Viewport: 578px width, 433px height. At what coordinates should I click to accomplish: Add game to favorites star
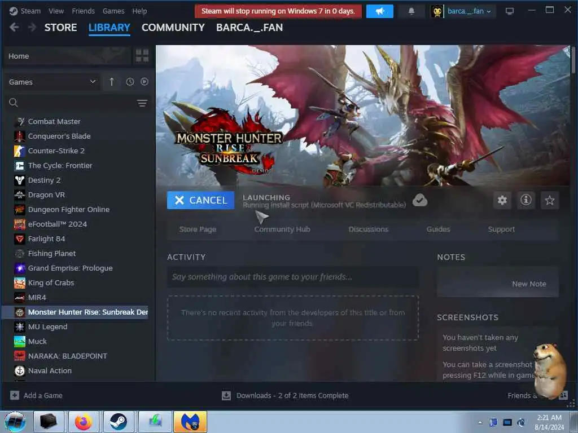point(550,200)
